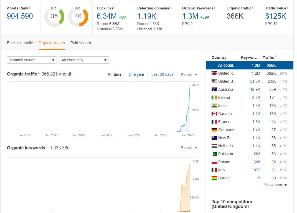Open United Kingdom keywords 1.2M link
The width and height of the screenshot is (297, 213).
[256, 73]
